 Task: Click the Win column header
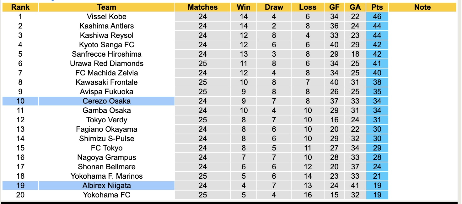(x=243, y=7)
